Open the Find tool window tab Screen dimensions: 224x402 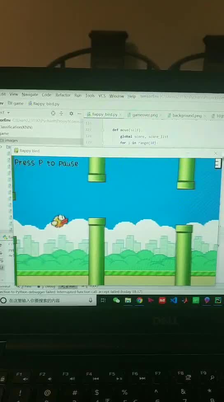click(x=25, y=286)
